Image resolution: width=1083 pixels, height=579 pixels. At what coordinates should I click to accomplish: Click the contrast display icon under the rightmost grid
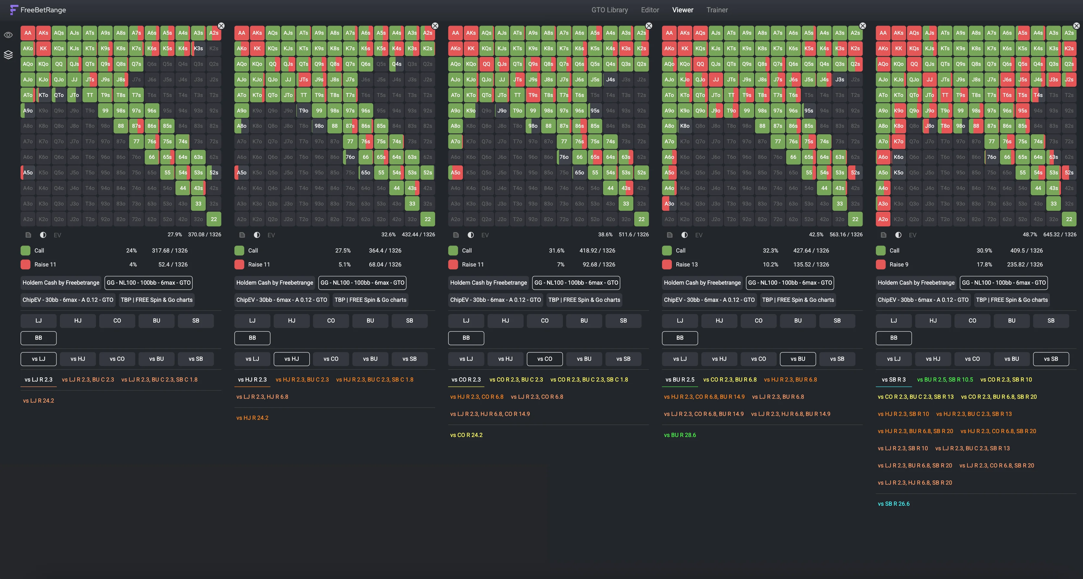click(899, 235)
